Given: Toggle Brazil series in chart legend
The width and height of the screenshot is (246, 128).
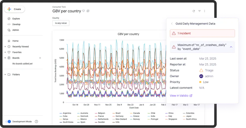Looking at the screenshot, I should 116,113.
